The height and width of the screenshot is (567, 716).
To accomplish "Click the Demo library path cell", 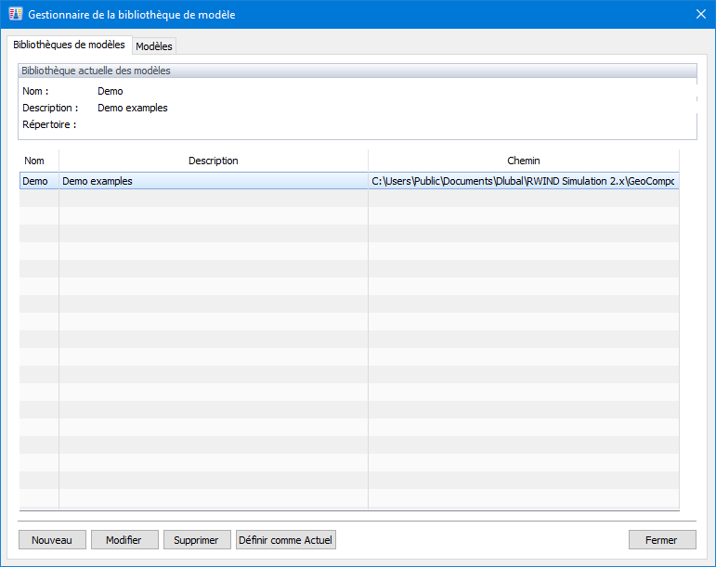I will pyautogui.click(x=523, y=181).
